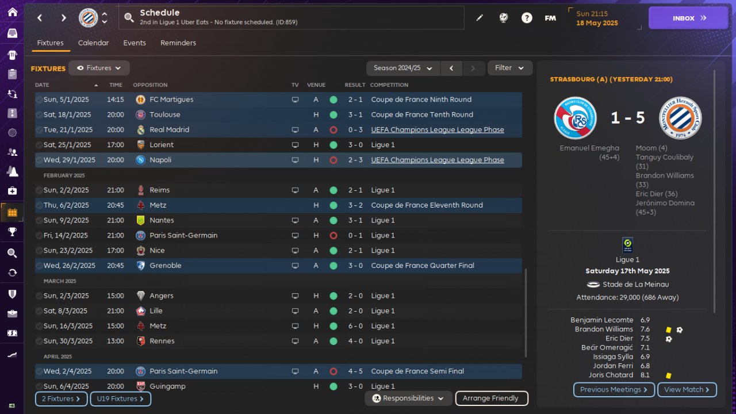Open the inbox tray icon in the sidebar

click(x=12, y=33)
